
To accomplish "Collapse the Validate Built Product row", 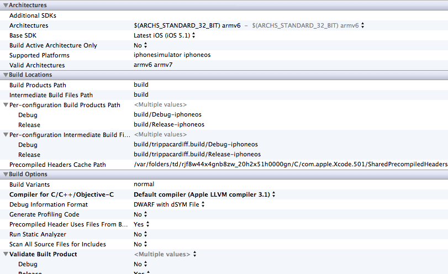I will (6, 255).
